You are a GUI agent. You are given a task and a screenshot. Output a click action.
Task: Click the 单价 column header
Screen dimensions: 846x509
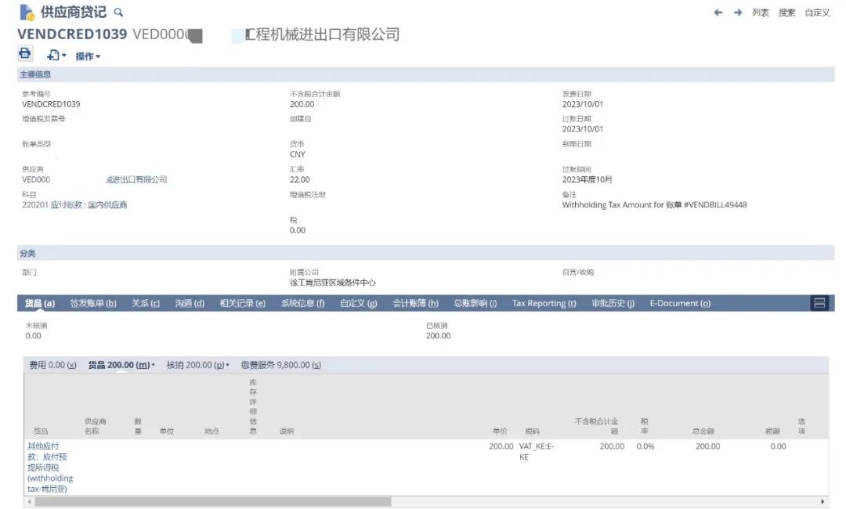[500, 431]
